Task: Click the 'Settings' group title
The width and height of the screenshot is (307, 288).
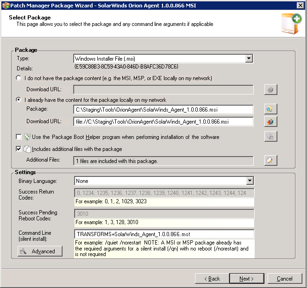Action: [25, 172]
